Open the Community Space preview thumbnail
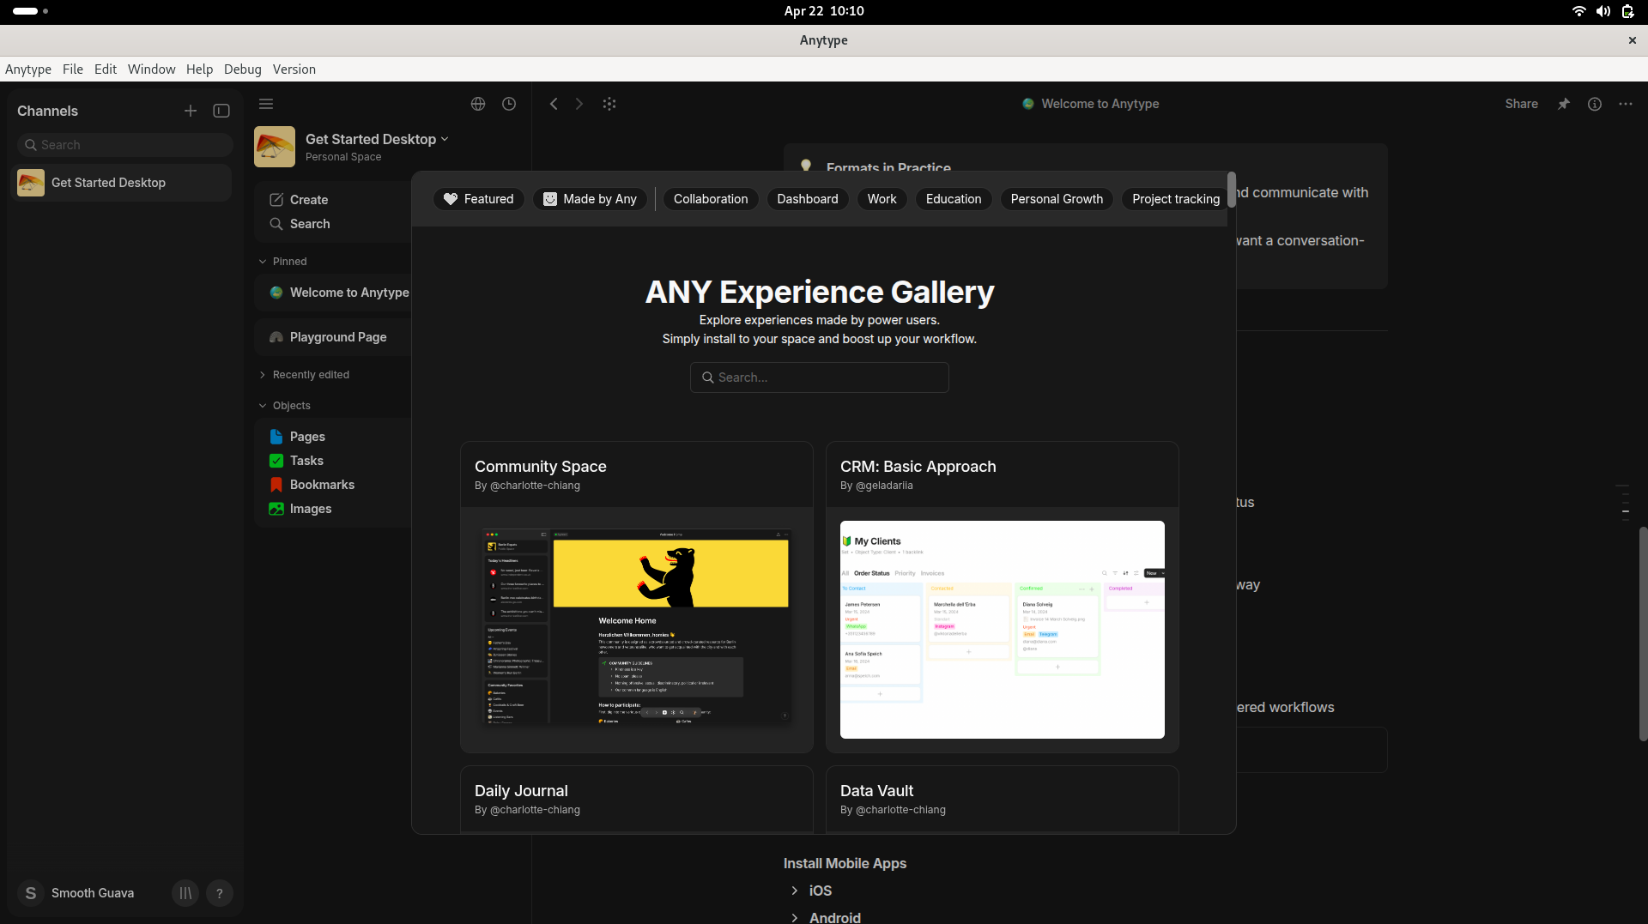Image resolution: width=1648 pixels, height=924 pixels. pyautogui.click(x=636, y=628)
